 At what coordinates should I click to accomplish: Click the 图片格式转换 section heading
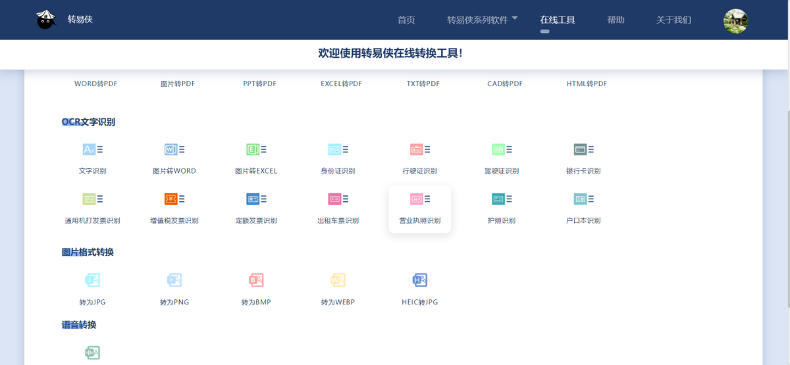click(x=88, y=252)
